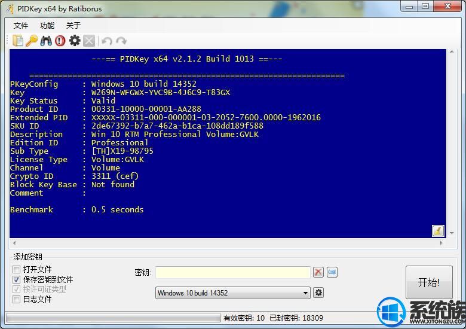Click the blue keyboard icon beside key field
The image size is (466, 329).
click(x=332, y=272)
